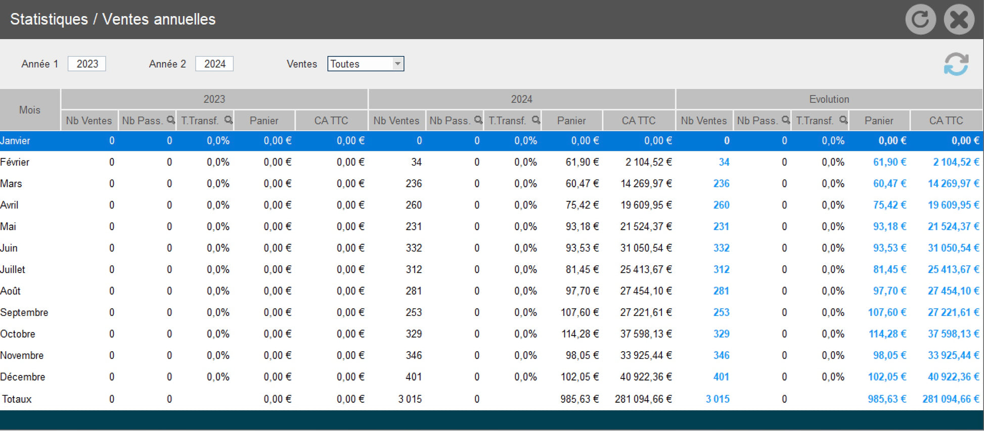The width and height of the screenshot is (984, 431).
Task: Click magnifier beside Evolution T.Transf. header
Action: [843, 120]
